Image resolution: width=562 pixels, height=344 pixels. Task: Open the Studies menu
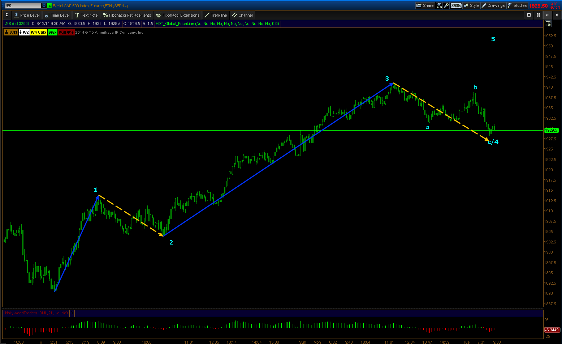[x=517, y=5]
